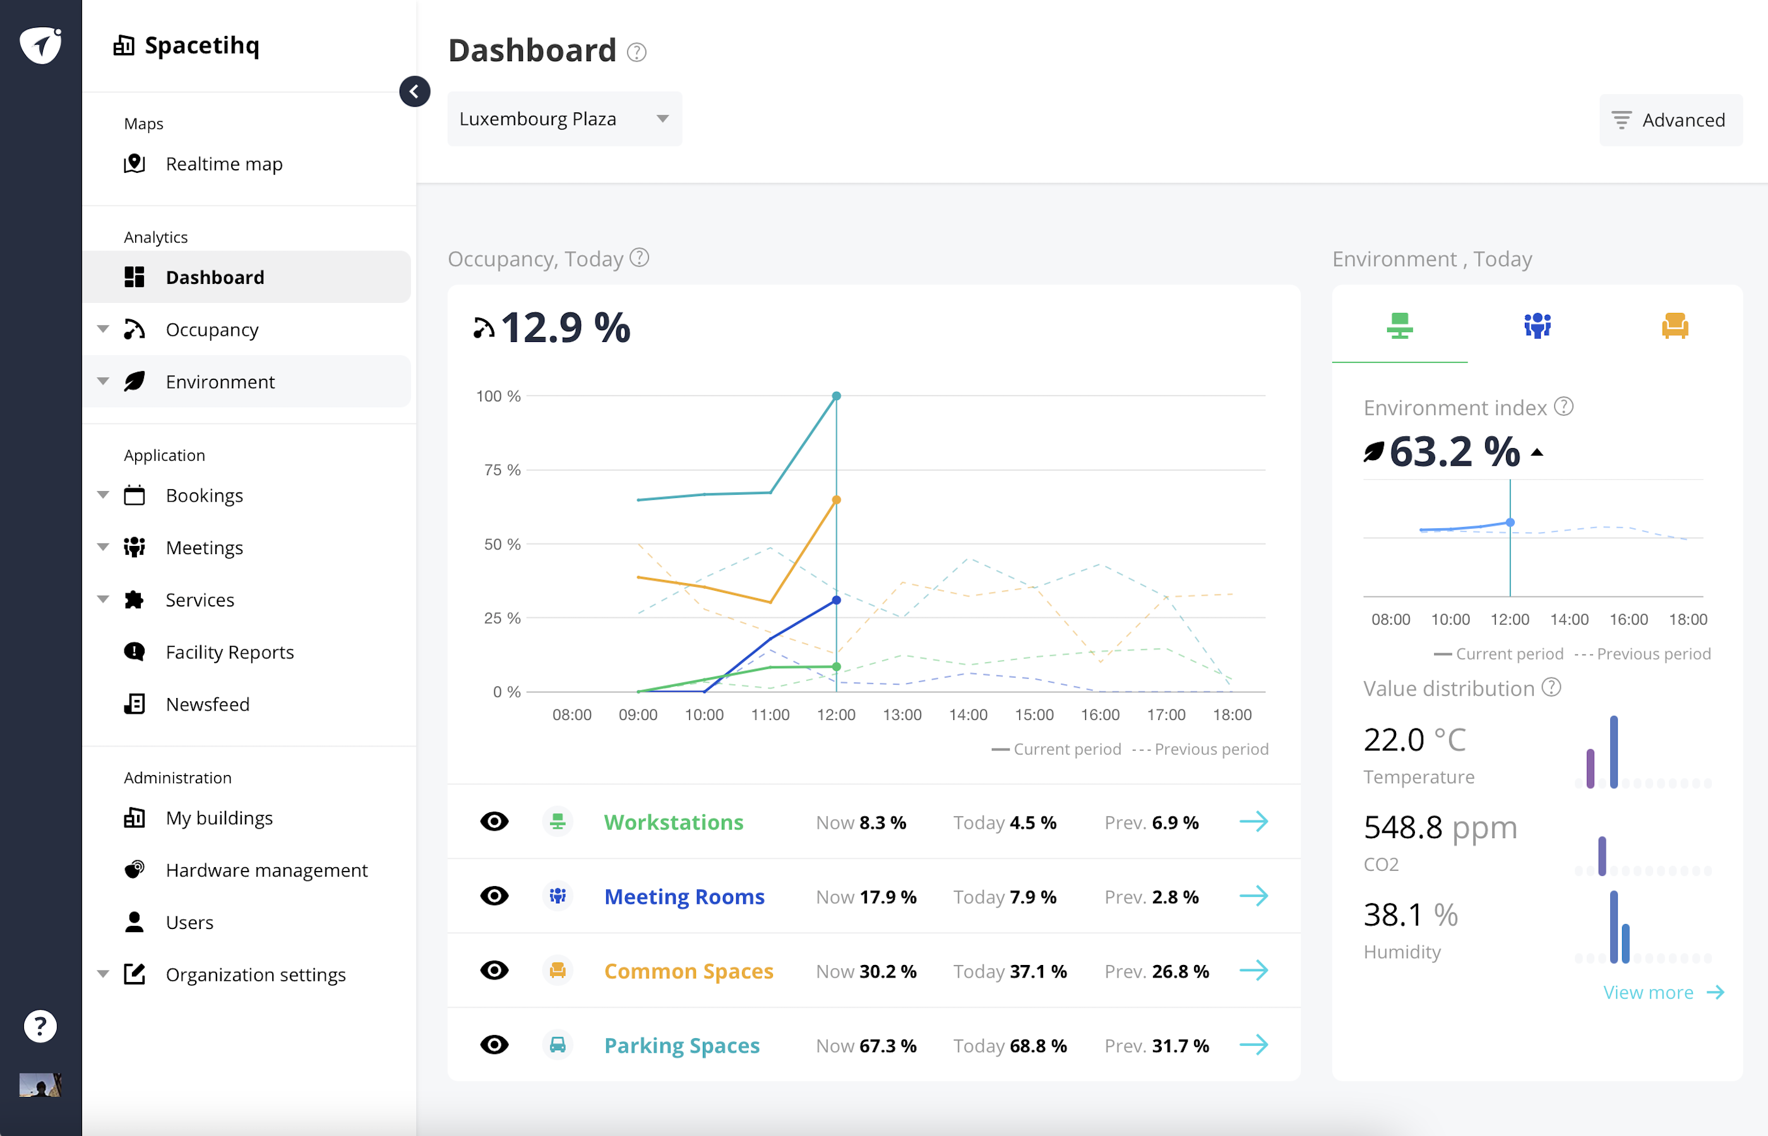Toggle Common Spaces visibility eye icon
This screenshot has height=1136, width=1768.
[494, 971]
